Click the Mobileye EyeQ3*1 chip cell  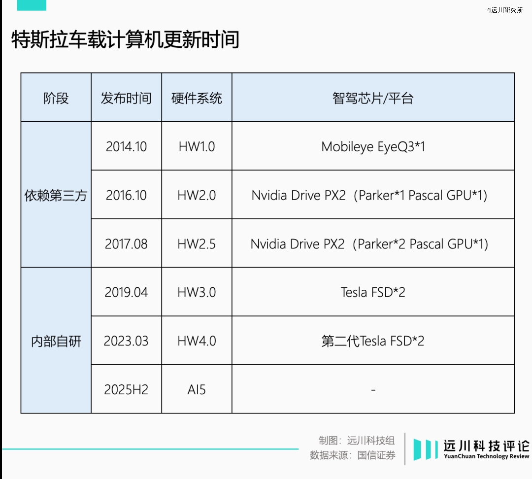coord(373,146)
